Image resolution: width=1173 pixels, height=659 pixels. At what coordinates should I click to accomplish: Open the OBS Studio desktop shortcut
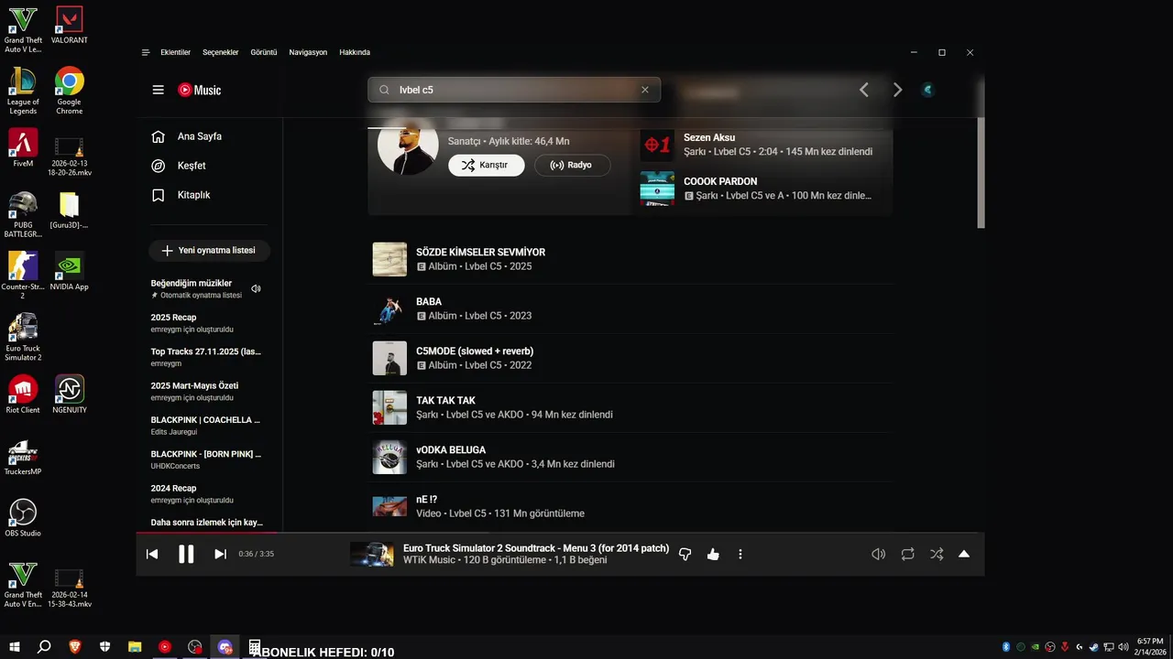(x=23, y=518)
